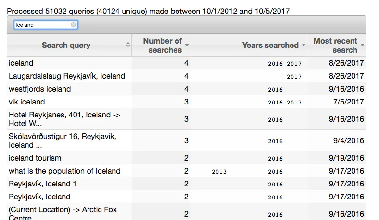Select the westfjords iceland row
Screen dimensions: 379x220
pyautogui.click(x=186, y=89)
